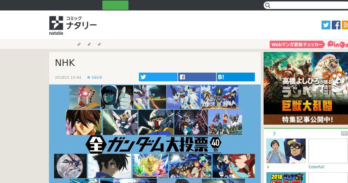348x183 pixels.
Task: Open the orange RSS feed icon
Action: point(345,25)
